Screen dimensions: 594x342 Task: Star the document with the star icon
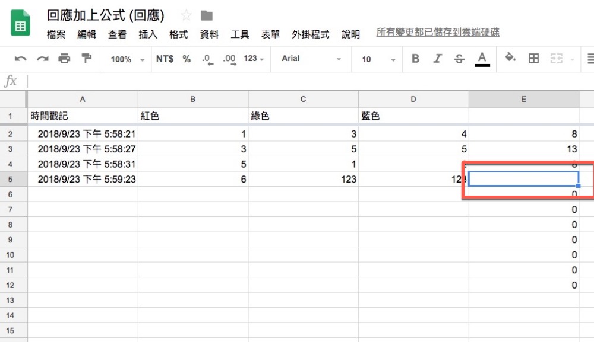click(186, 15)
